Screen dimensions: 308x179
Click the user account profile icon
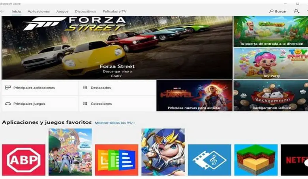[297, 11]
